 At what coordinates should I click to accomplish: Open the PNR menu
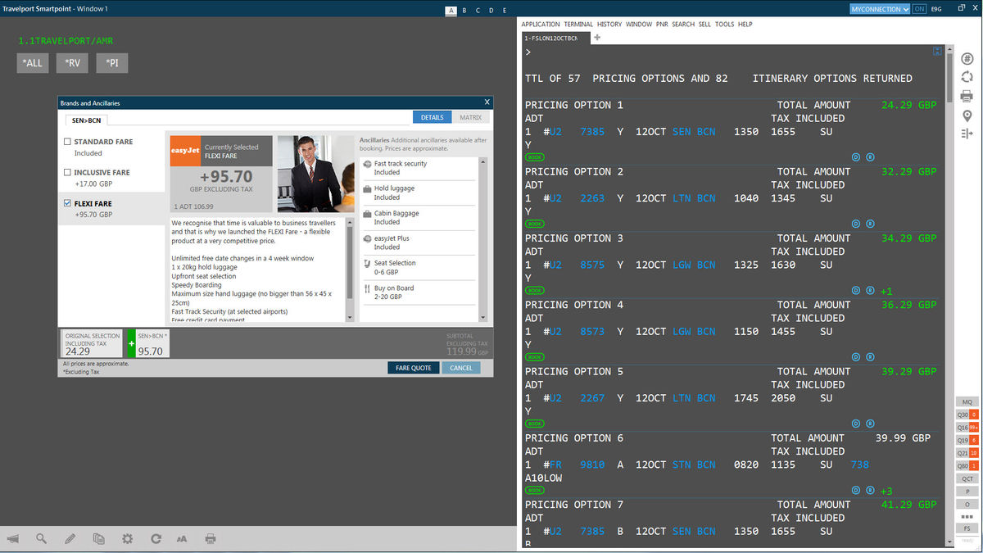[662, 24]
